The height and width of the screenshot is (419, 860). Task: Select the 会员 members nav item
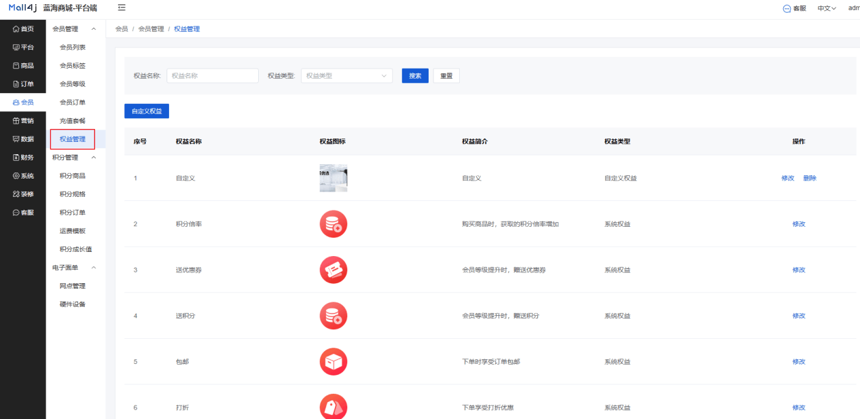[x=23, y=102]
